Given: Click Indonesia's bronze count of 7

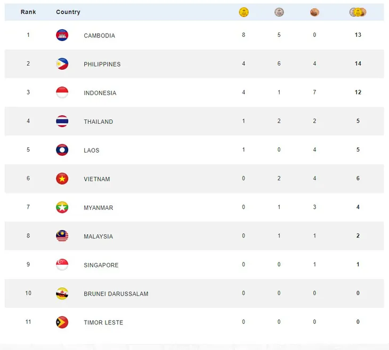Looking at the screenshot, I should 314,92.
